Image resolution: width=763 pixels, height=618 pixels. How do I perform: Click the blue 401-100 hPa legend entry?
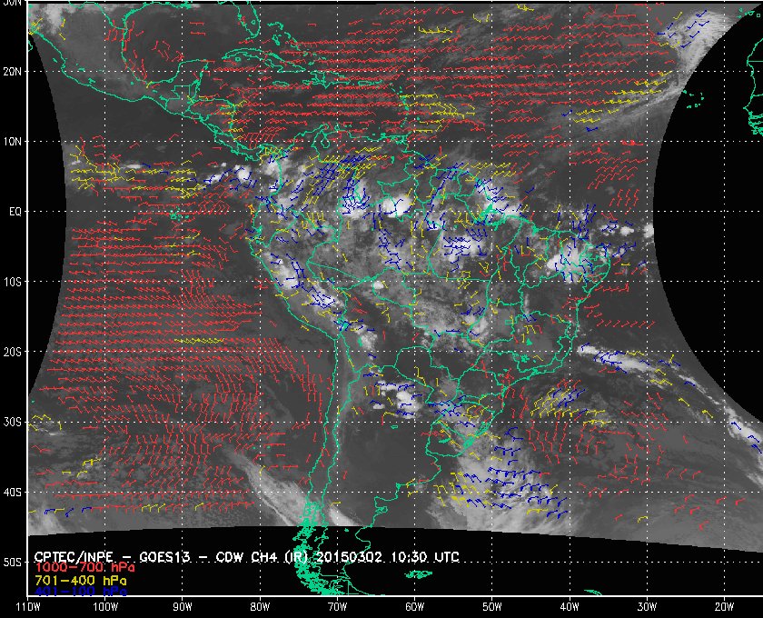(x=80, y=592)
